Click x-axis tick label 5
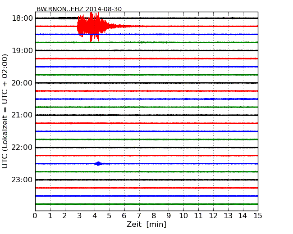The width and height of the screenshot is (293, 234). click(110, 216)
